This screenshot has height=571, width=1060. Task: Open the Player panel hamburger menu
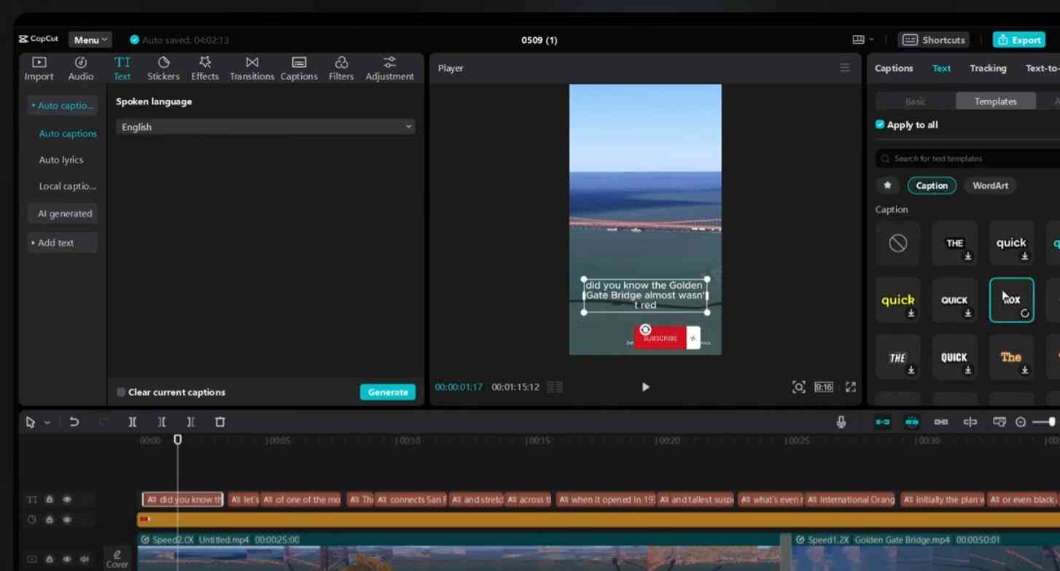(844, 68)
